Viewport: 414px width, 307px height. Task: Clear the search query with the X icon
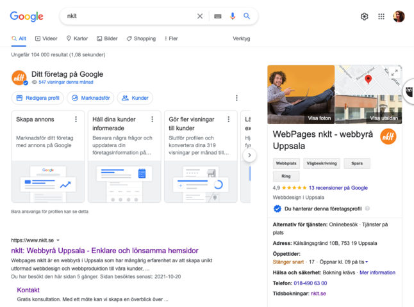pyautogui.click(x=200, y=17)
